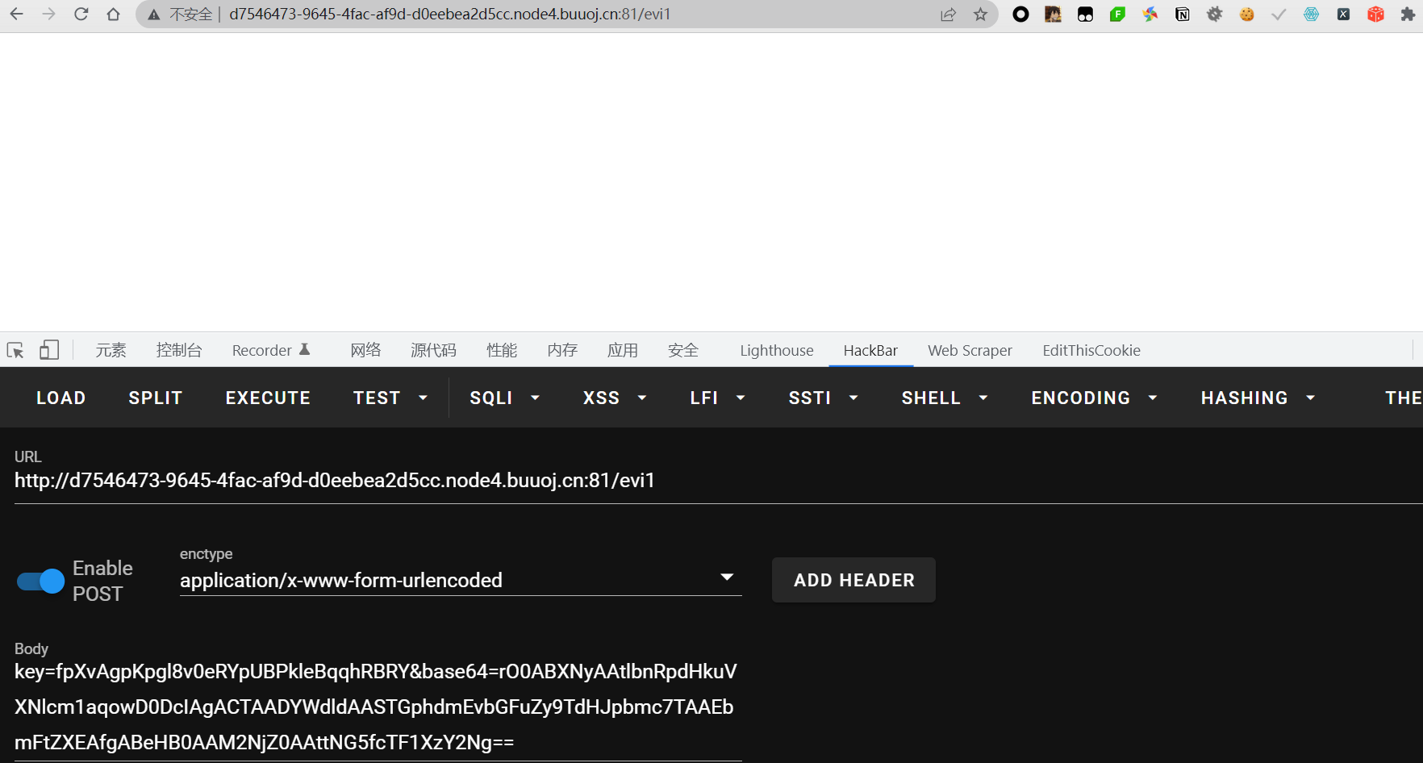Viewport: 1423px width, 763px height.
Task: Open the colorful pinwheel extension
Action: 1150,15
